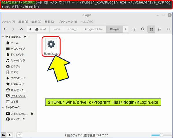Collapse the ネットワーク section header
This screenshot has height=138, width=173.
click(3, 107)
